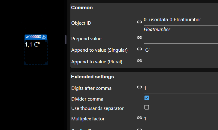Click the Multiplex factor value field

click(180, 119)
